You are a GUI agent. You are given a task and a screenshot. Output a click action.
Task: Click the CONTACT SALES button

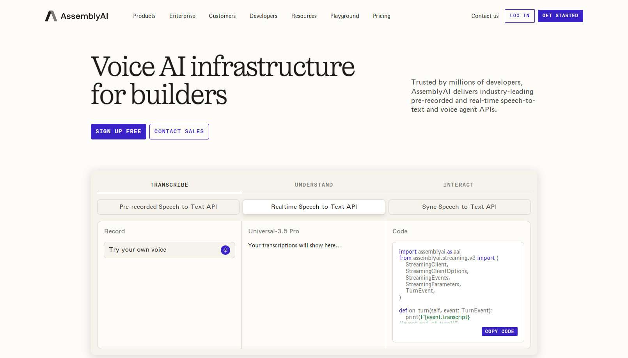[179, 132]
